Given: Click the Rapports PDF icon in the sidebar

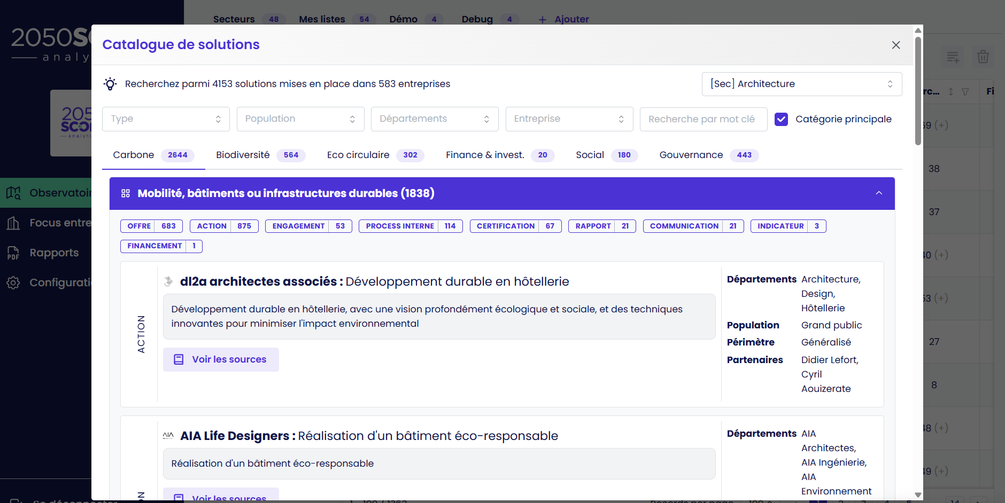Looking at the screenshot, I should (13, 253).
